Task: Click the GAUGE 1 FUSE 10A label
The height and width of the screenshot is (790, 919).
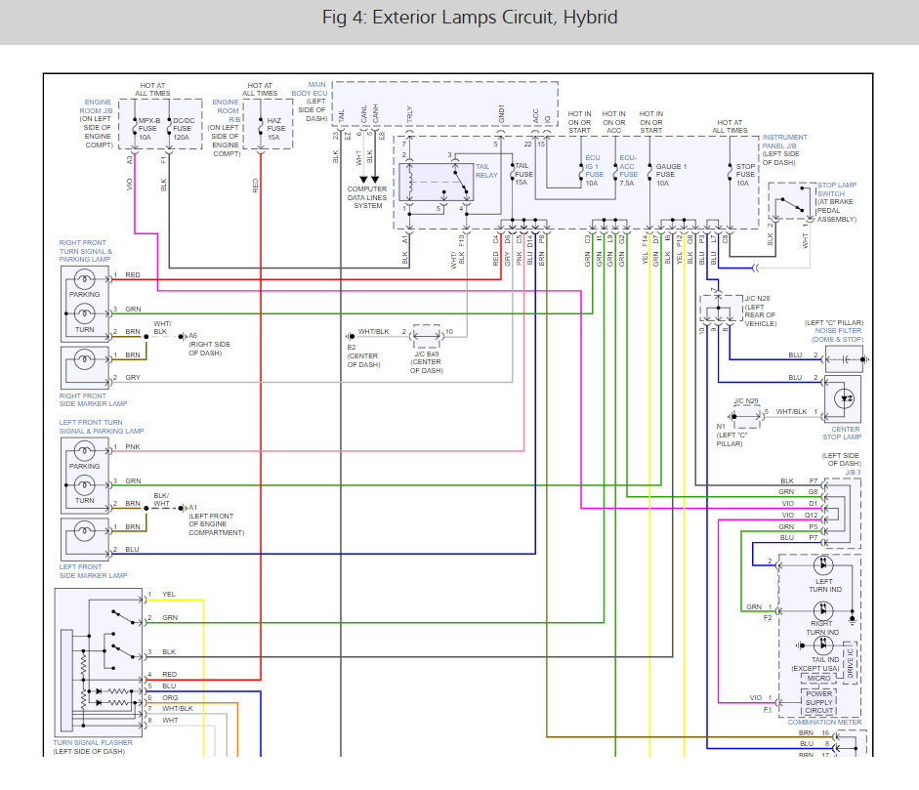Action: coord(671,175)
